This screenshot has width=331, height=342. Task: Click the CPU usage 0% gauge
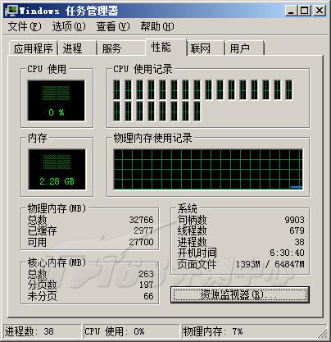pos(57,100)
